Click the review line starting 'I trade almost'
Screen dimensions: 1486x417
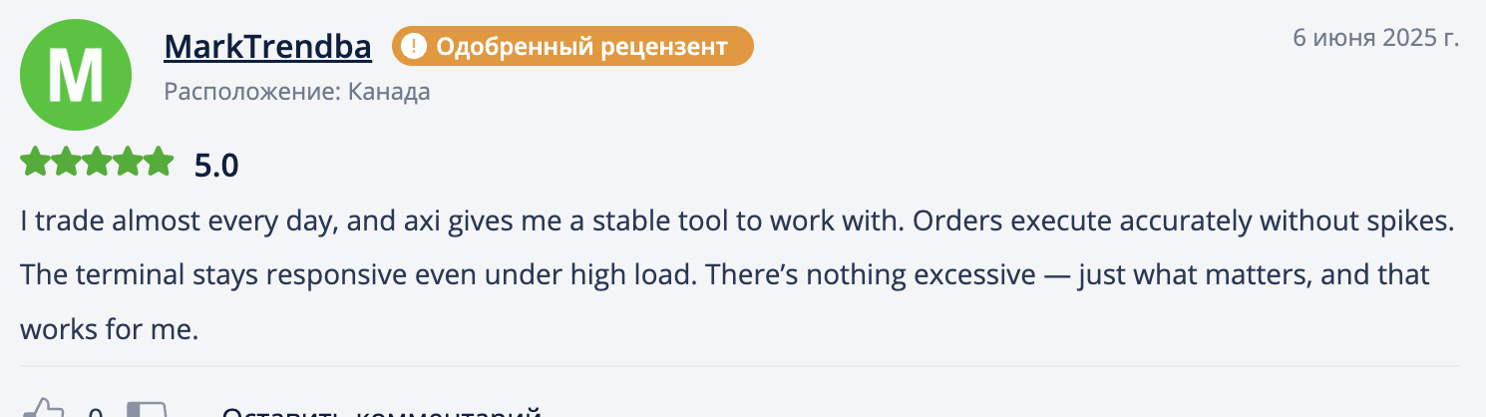(x=737, y=222)
